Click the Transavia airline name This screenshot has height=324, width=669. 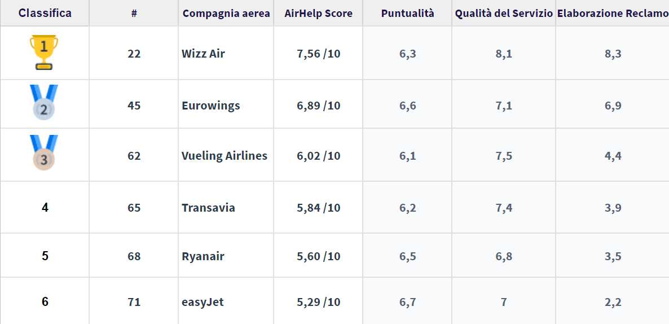(208, 208)
